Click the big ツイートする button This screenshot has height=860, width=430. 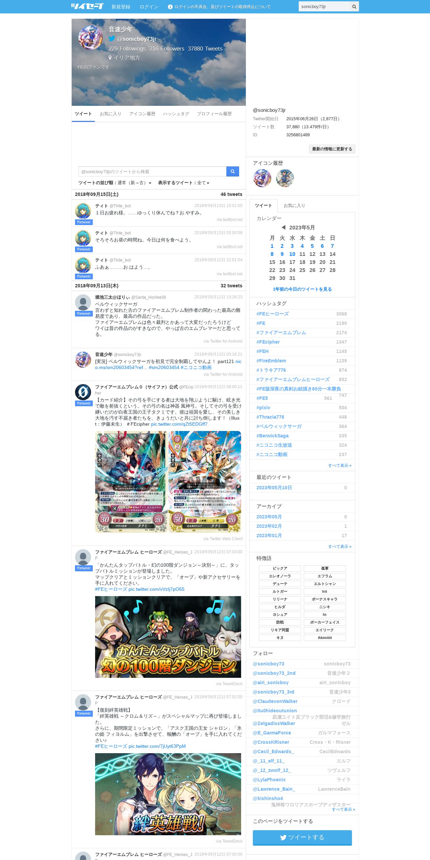(x=302, y=838)
